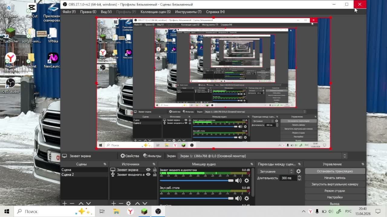Open transition properties gear next to Затухание
The height and width of the screenshot is (217, 387).
tap(298, 171)
